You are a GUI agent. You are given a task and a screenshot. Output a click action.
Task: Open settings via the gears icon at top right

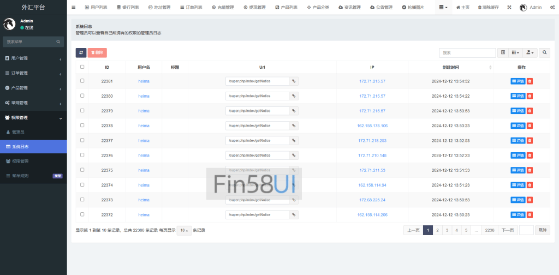coord(552,7)
